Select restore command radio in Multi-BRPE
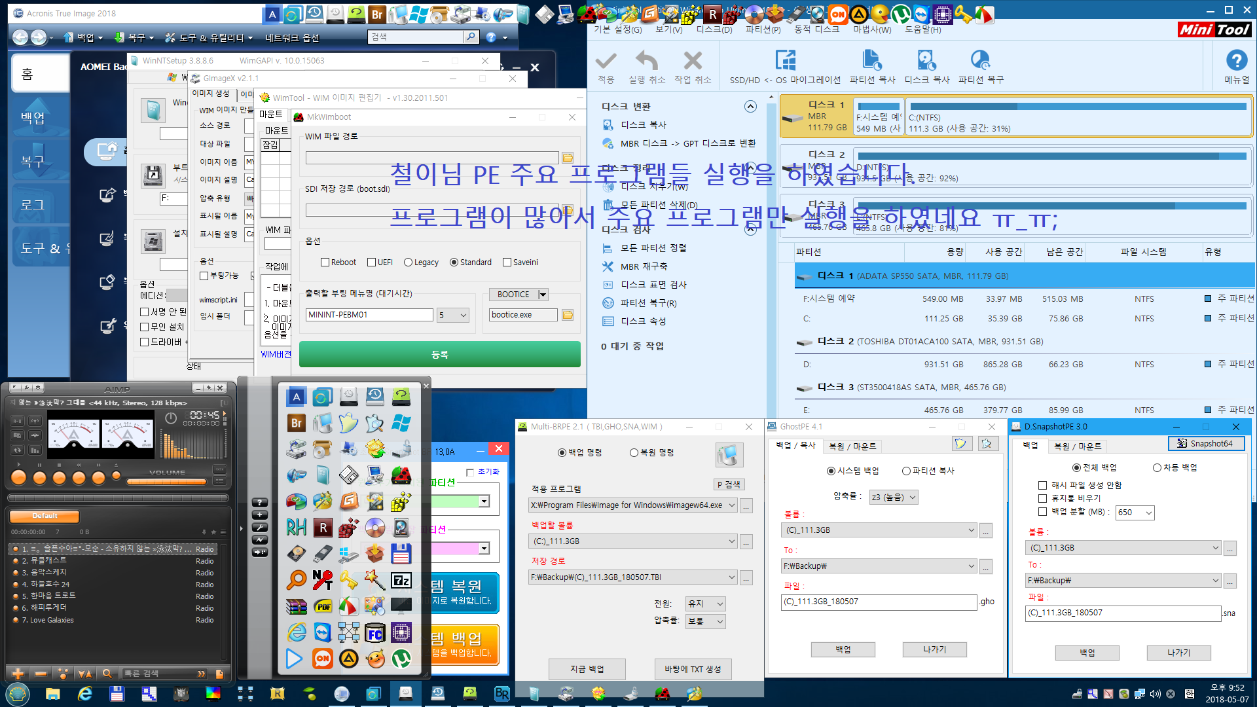Image resolution: width=1257 pixels, height=707 pixels. coord(651,452)
